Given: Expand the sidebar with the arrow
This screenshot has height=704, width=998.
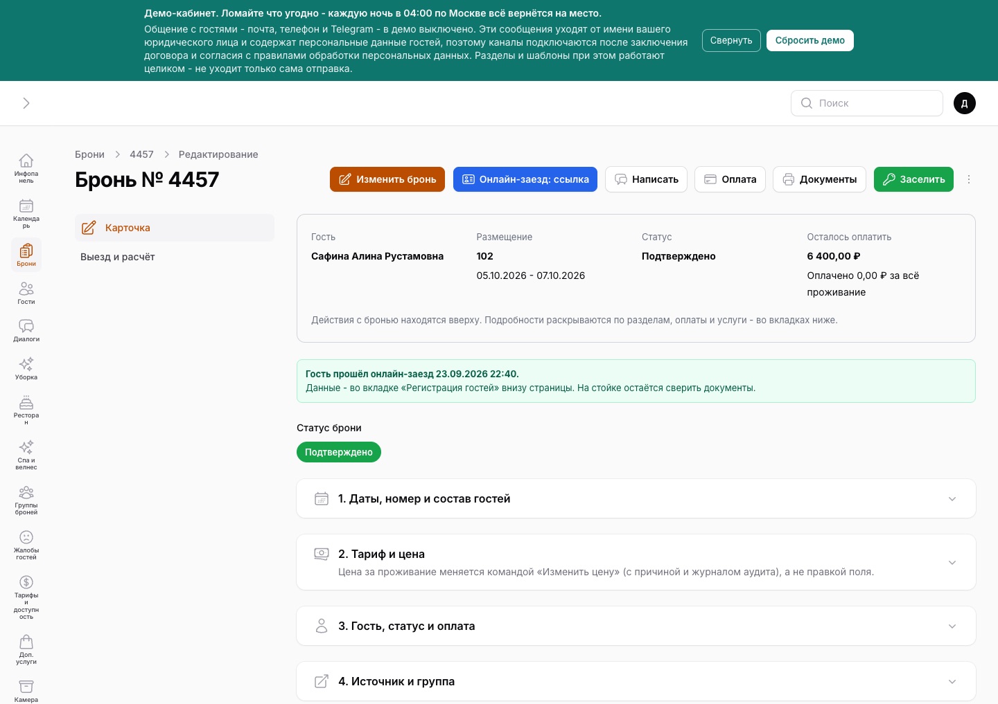Looking at the screenshot, I should [26, 103].
